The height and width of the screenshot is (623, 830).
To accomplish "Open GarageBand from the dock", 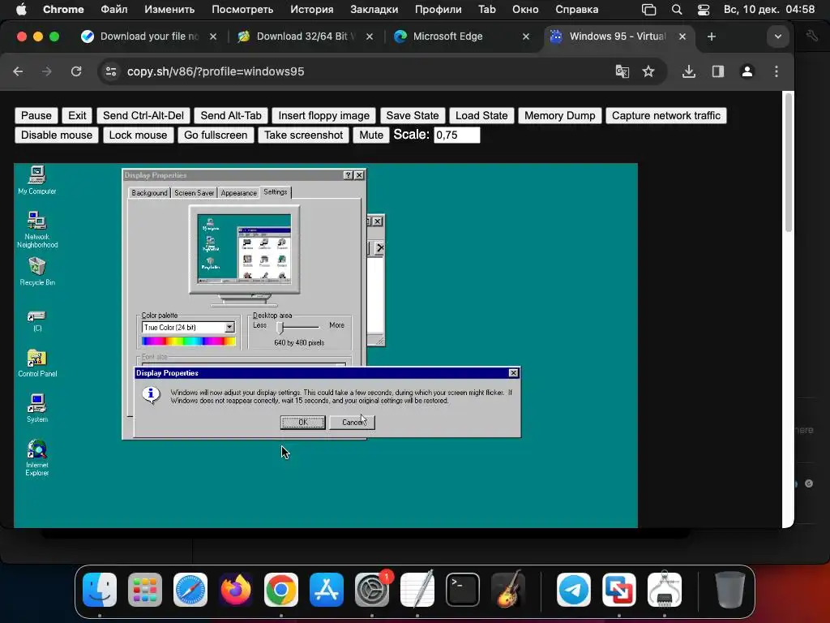I will coord(508,589).
